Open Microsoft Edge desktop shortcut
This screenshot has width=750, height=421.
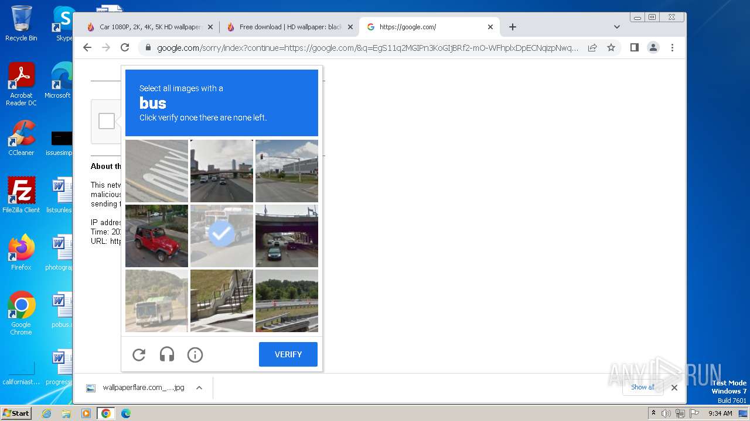pos(60,81)
